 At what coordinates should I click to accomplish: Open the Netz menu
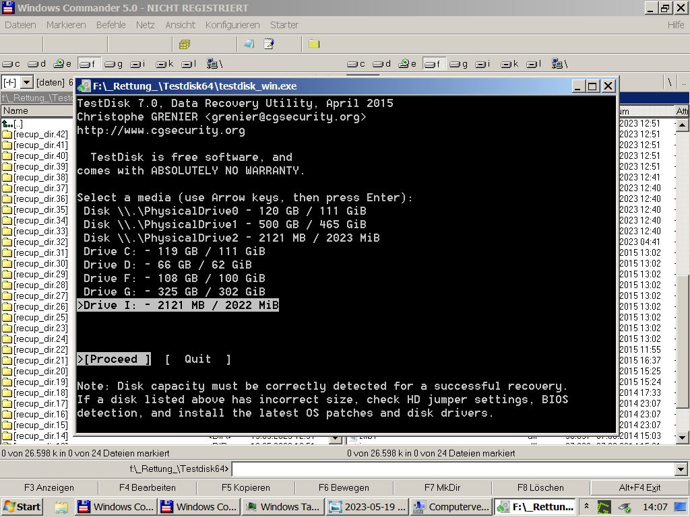click(x=146, y=25)
